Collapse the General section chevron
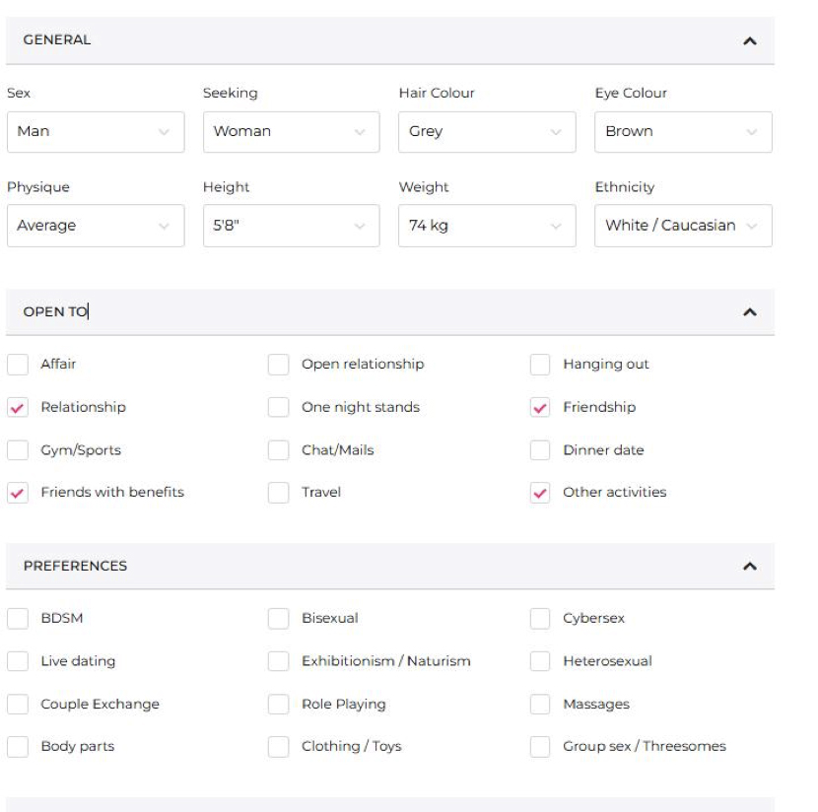The width and height of the screenshot is (818, 812). (749, 41)
